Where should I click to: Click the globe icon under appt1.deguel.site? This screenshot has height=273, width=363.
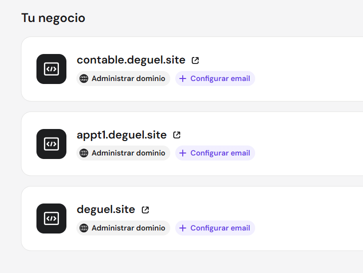[84, 153]
